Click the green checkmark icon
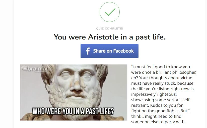The height and width of the screenshot is (128, 207). click(109, 12)
